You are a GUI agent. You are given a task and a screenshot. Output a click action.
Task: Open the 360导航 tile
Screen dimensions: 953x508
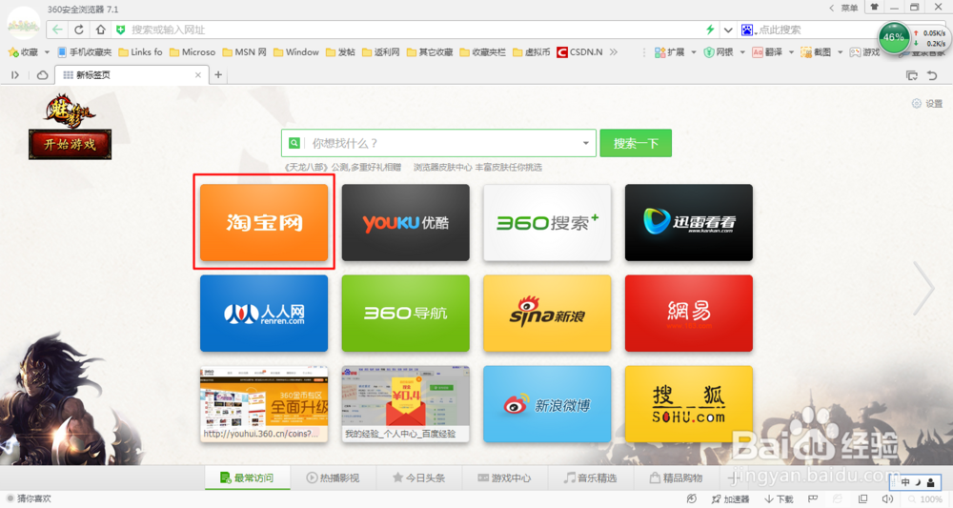coord(405,314)
